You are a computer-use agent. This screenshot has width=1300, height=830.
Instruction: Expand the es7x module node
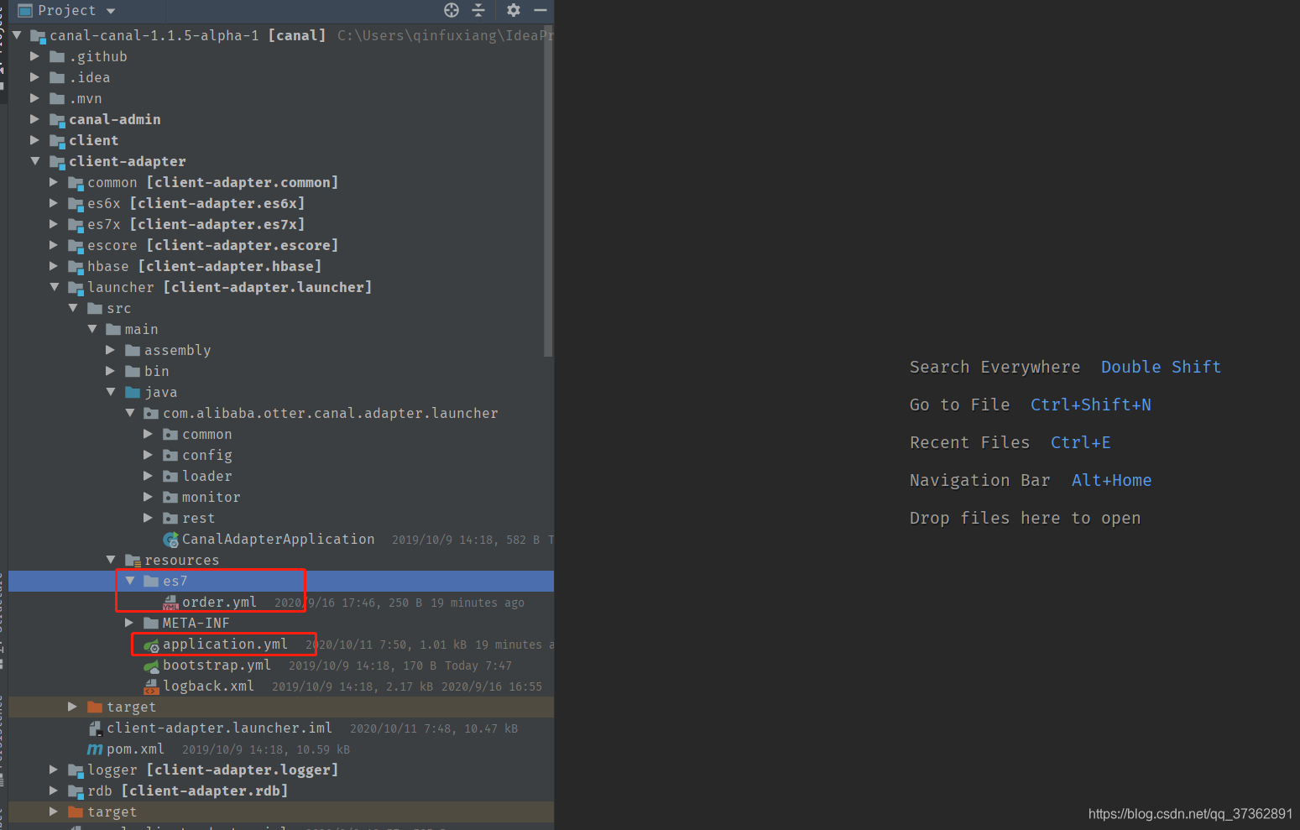[54, 224]
